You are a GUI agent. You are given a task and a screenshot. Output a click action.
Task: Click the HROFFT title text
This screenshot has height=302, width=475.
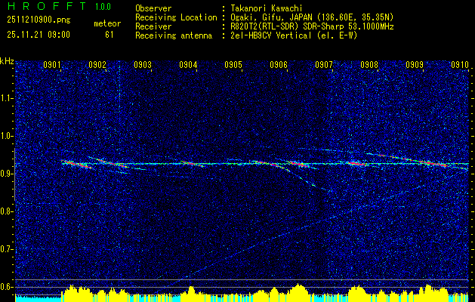coord(47,6)
